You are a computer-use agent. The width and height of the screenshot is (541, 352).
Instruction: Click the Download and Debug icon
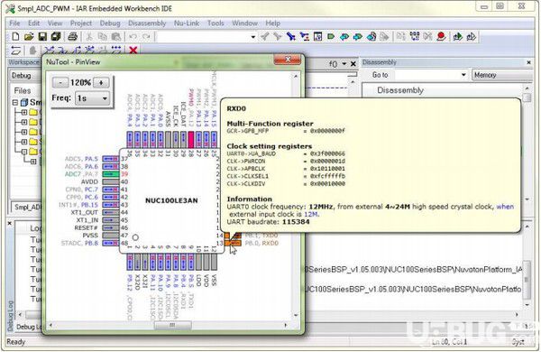click(x=458, y=36)
